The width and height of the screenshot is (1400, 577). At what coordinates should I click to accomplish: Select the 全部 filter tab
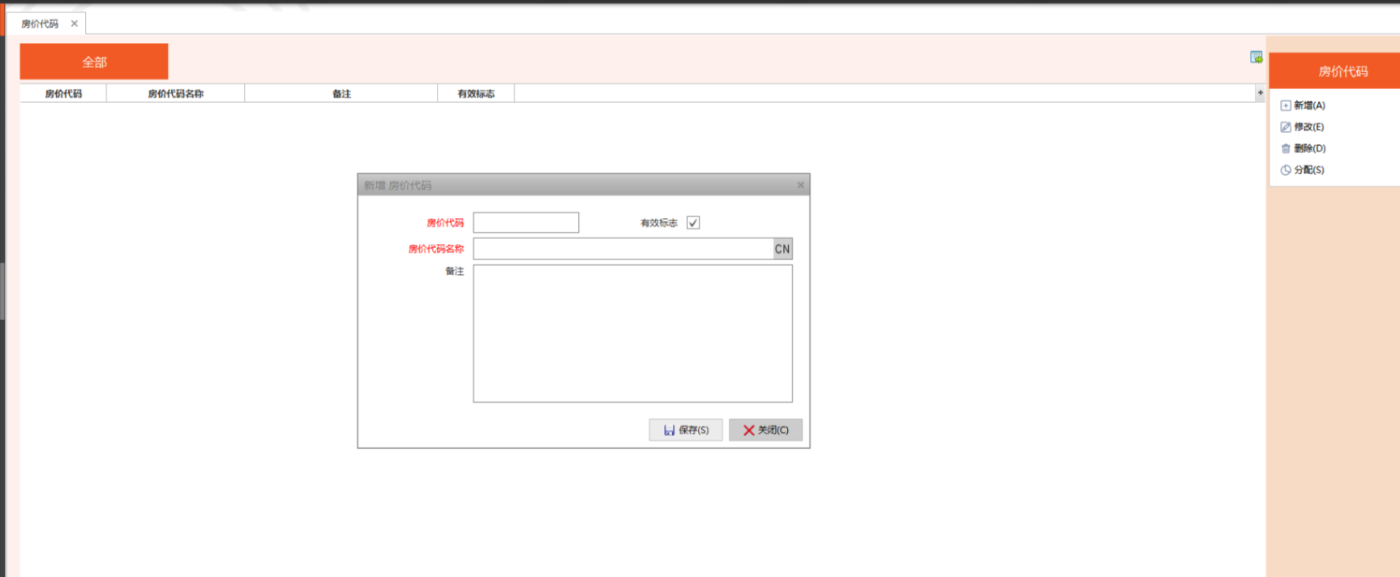(x=94, y=62)
